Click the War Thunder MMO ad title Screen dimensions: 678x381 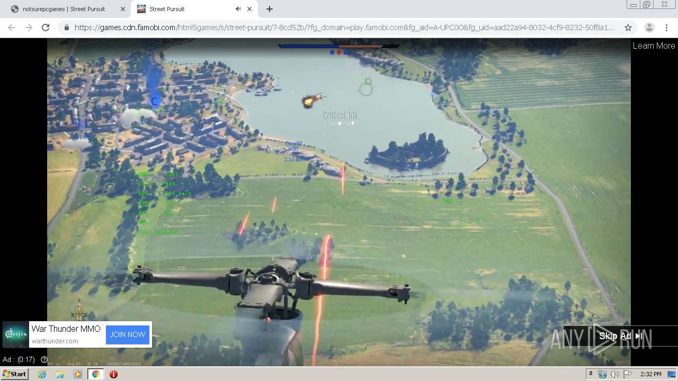tap(66, 329)
